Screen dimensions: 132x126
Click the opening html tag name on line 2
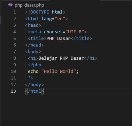coord(33,19)
